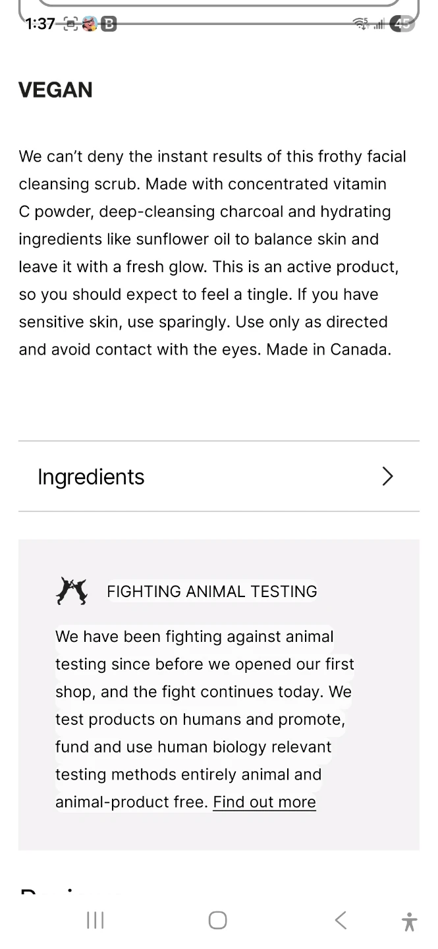Open the accessibility shortcut figure icon

(x=409, y=921)
